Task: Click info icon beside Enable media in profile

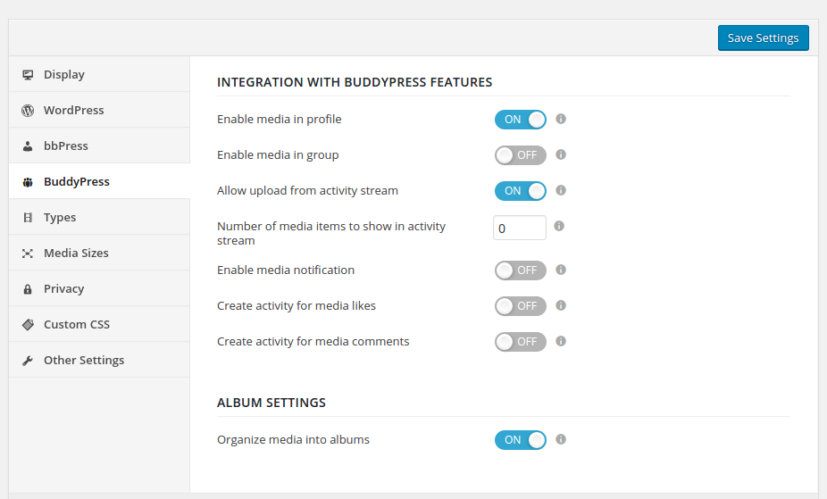Action: pos(561,119)
